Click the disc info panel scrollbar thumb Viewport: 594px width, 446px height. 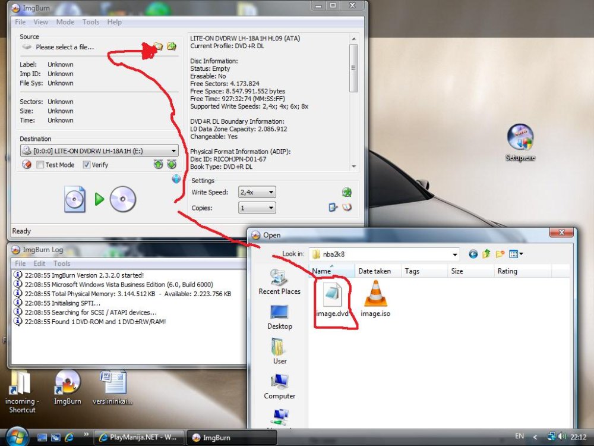[x=353, y=68]
